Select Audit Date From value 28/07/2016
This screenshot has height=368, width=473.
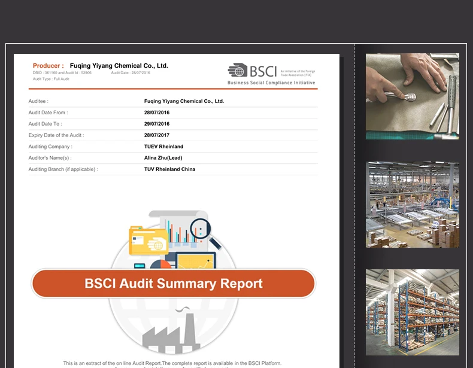[x=157, y=112]
